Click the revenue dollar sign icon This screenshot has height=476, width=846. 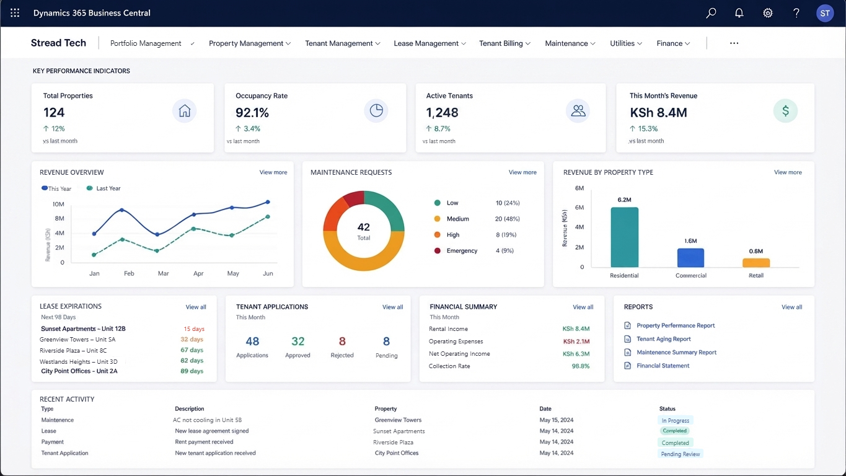pyautogui.click(x=785, y=111)
